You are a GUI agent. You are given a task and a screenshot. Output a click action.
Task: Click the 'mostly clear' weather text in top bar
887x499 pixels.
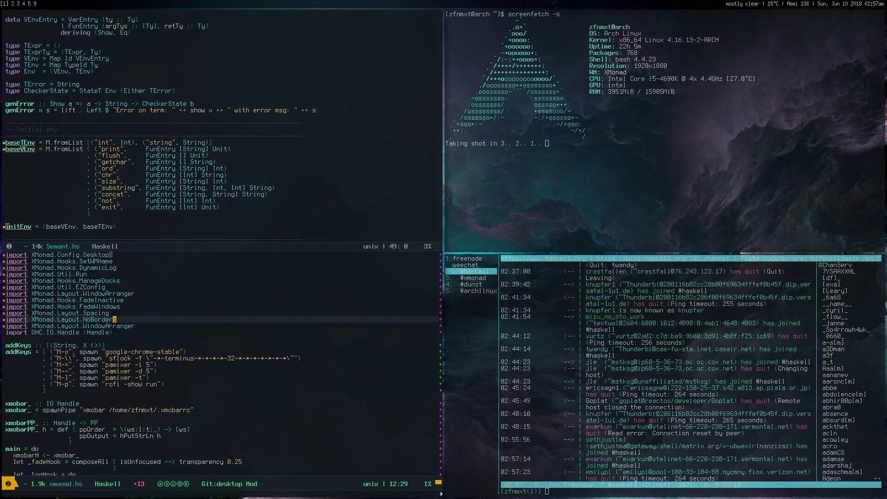(x=742, y=4)
